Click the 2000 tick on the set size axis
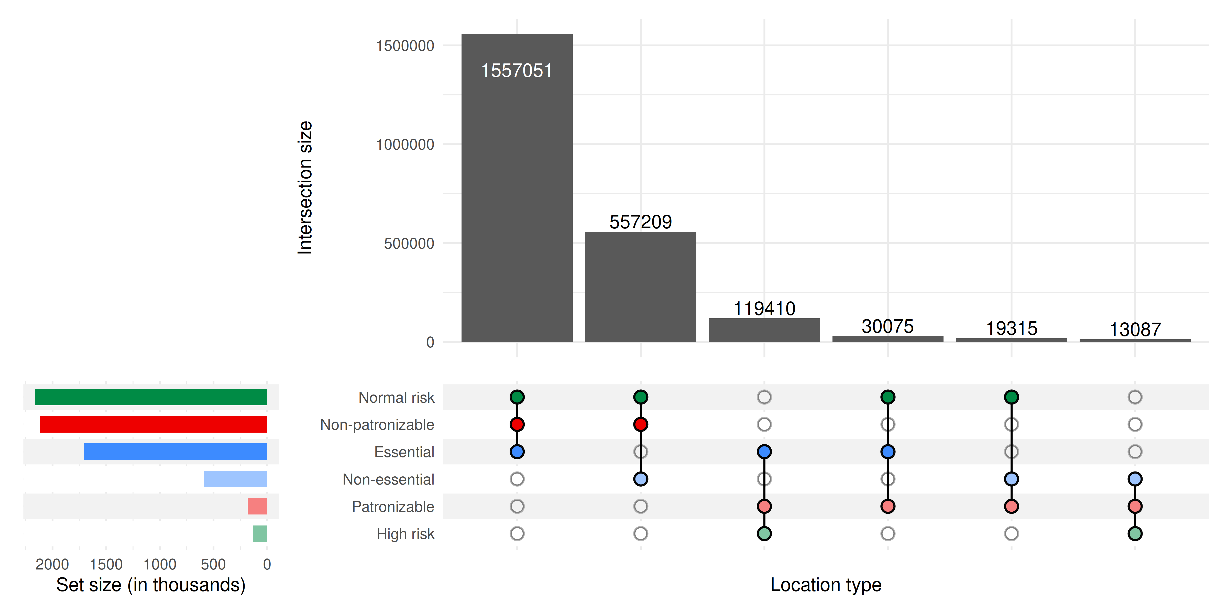1228x614 pixels. click(x=52, y=564)
